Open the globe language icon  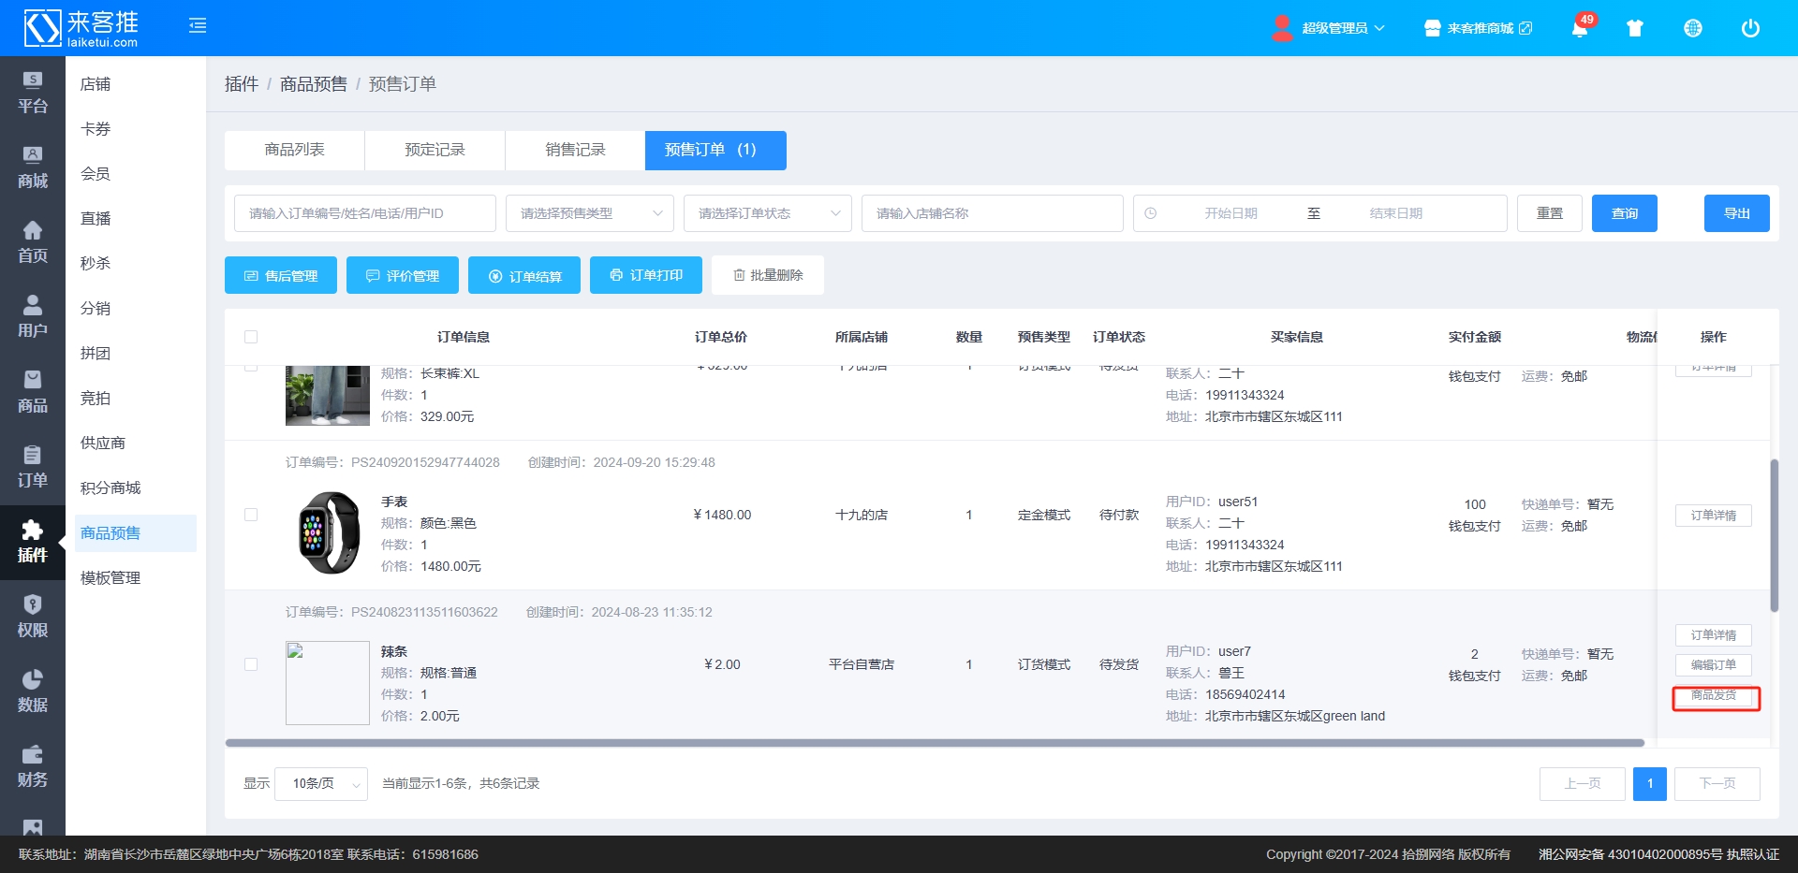(1693, 28)
